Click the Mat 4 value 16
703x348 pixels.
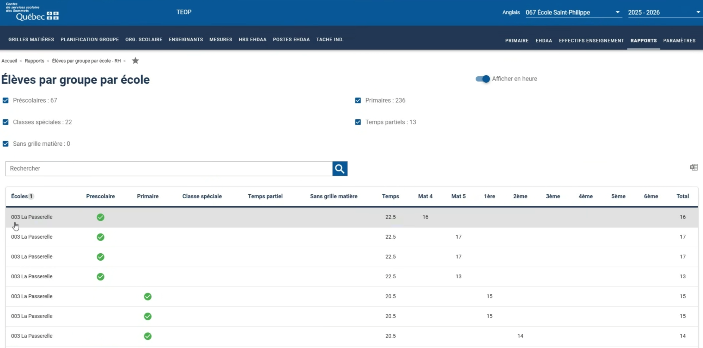tap(425, 217)
